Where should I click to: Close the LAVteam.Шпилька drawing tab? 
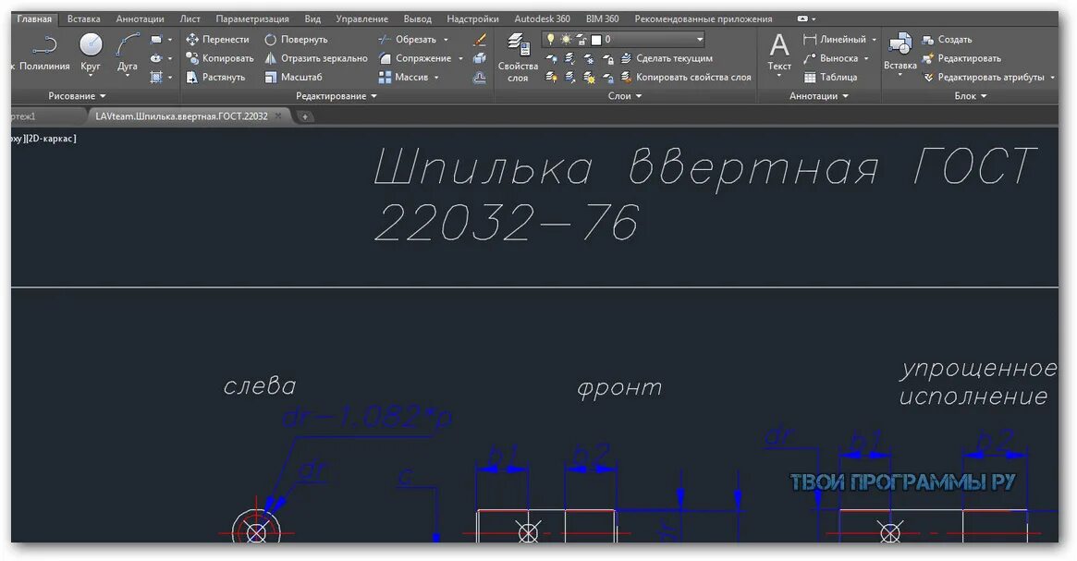(x=278, y=116)
